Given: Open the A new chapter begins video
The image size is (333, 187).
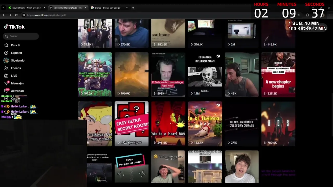Looking at the screenshot, I should [x=278, y=75].
